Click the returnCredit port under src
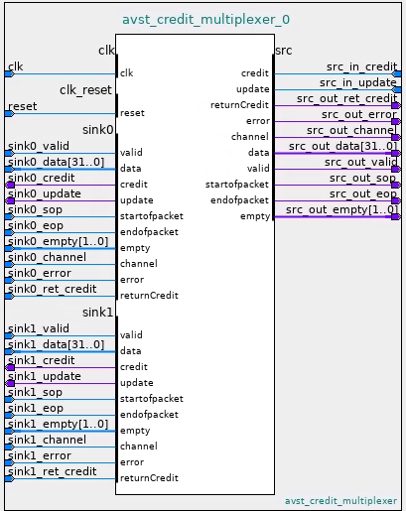Screen dimensions: 406x511 coord(239,105)
